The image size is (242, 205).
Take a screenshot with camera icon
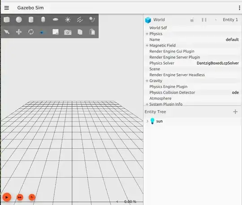68,32
